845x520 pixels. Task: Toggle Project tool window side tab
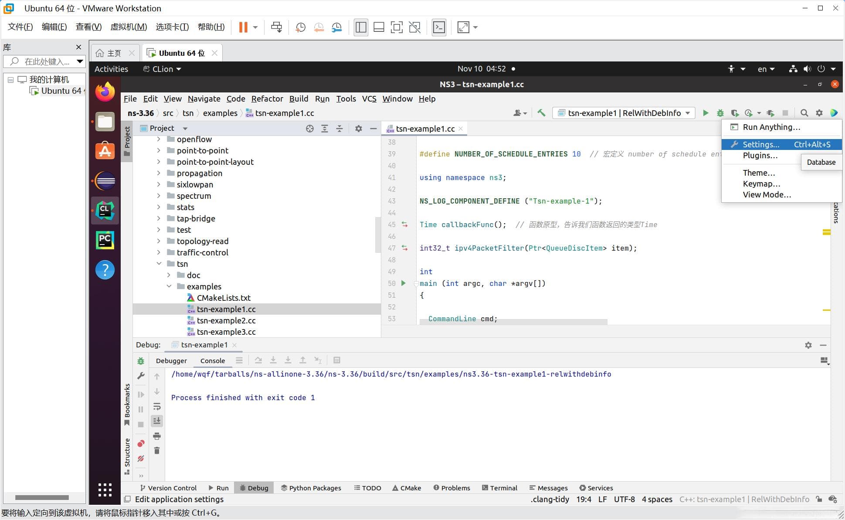coord(127,141)
